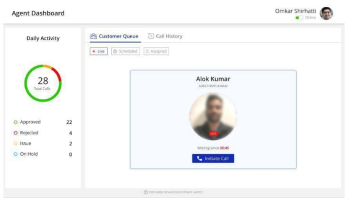The height and width of the screenshot is (205, 348).
Task: Click the 'Rejected' label in Daily Activity
Action: pos(29,133)
